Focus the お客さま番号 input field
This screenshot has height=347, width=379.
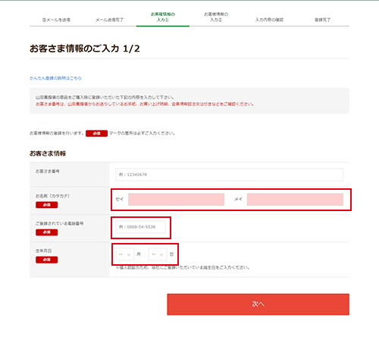coord(229,175)
